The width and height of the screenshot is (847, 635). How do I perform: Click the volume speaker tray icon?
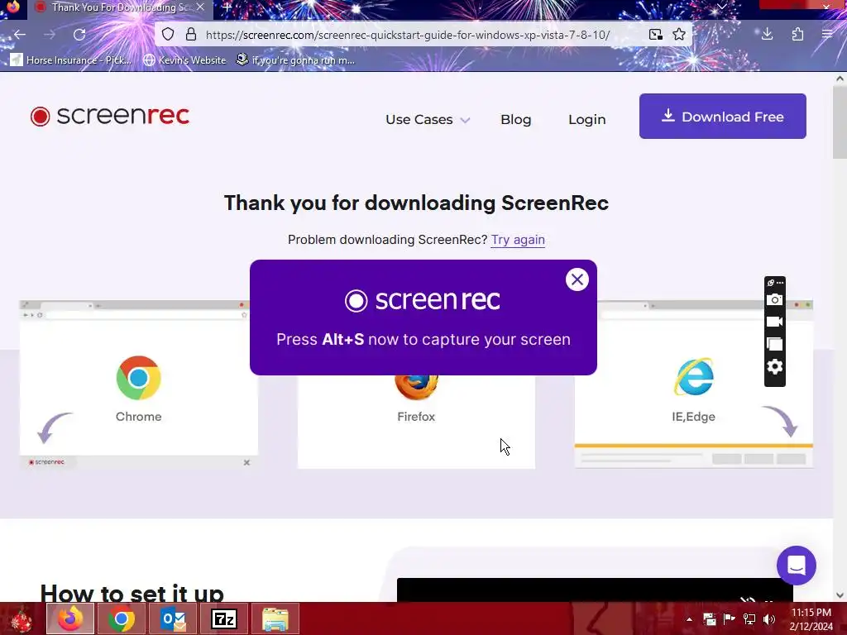[x=769, y=619]
